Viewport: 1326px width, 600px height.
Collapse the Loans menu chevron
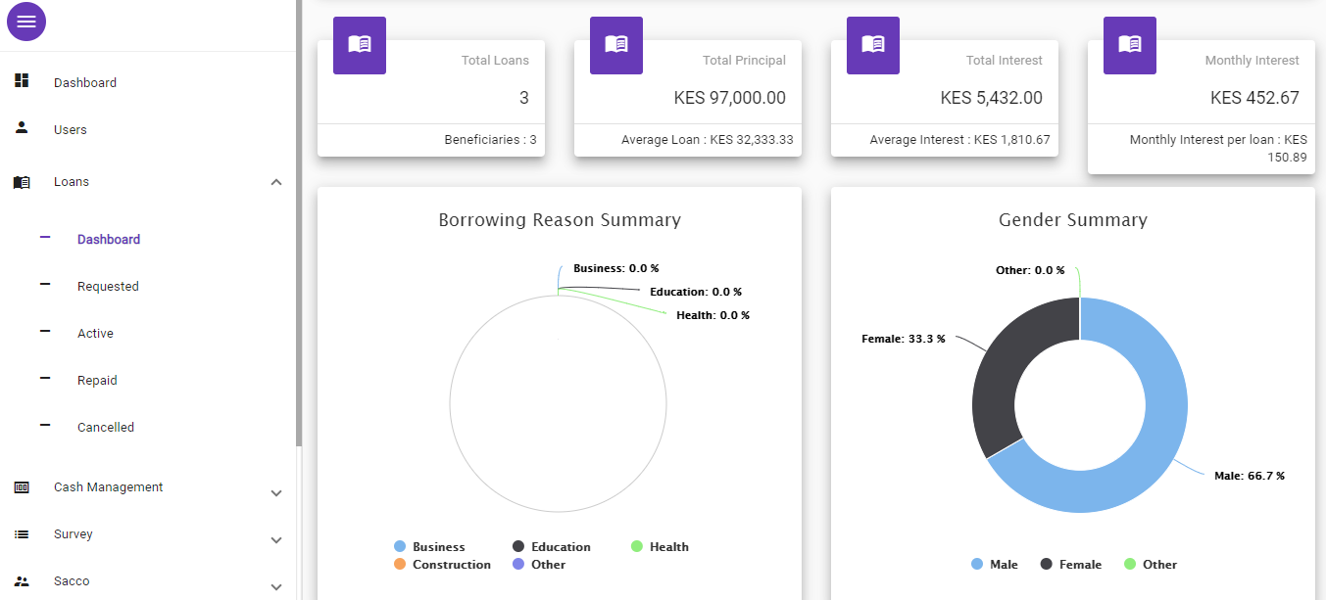click(x=276, y=182)
